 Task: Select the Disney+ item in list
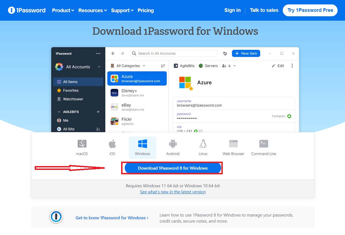[137, 93]
